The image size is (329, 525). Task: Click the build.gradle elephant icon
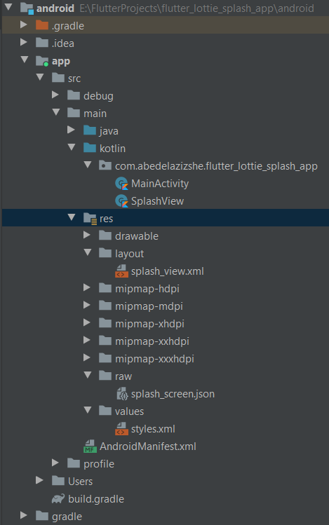(x=58, y=499)
